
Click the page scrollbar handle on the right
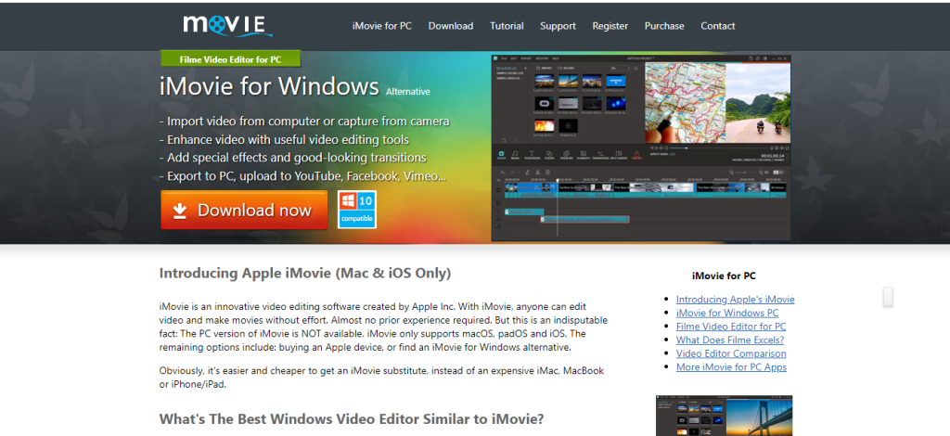tap(888, 297)
